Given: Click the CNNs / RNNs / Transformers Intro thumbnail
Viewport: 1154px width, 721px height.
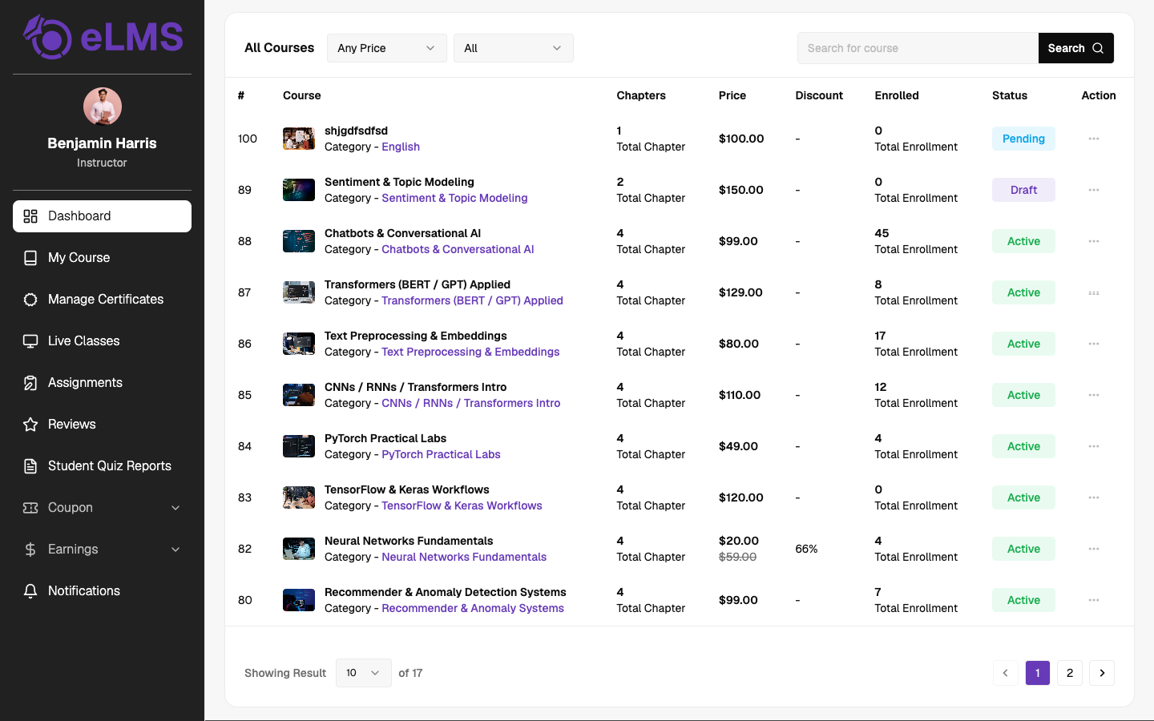Looking at the screenshot, I should pos(299,395).
